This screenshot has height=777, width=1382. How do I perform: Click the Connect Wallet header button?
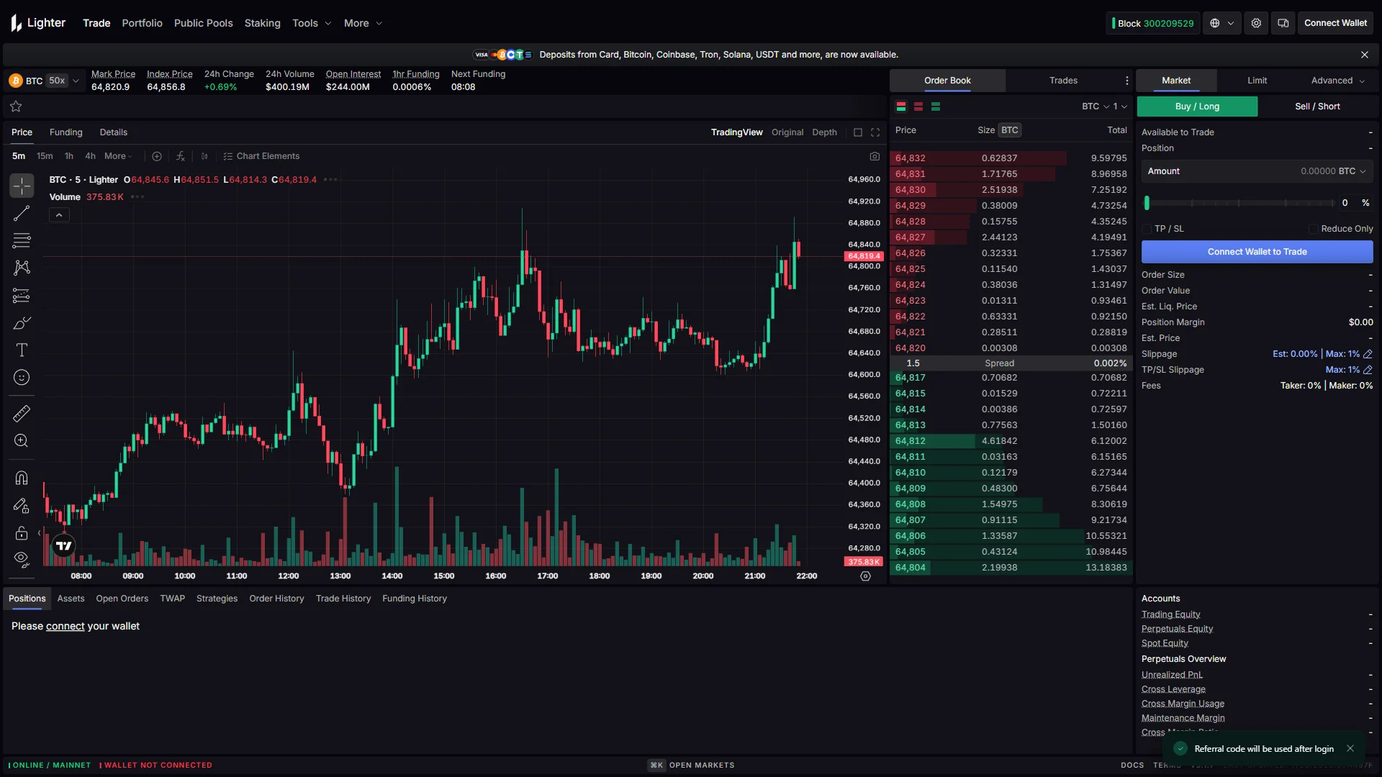click(1335, 23)
